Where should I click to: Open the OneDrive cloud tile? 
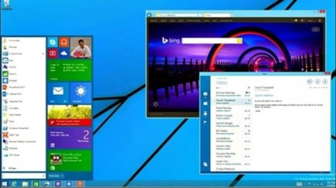64,53
